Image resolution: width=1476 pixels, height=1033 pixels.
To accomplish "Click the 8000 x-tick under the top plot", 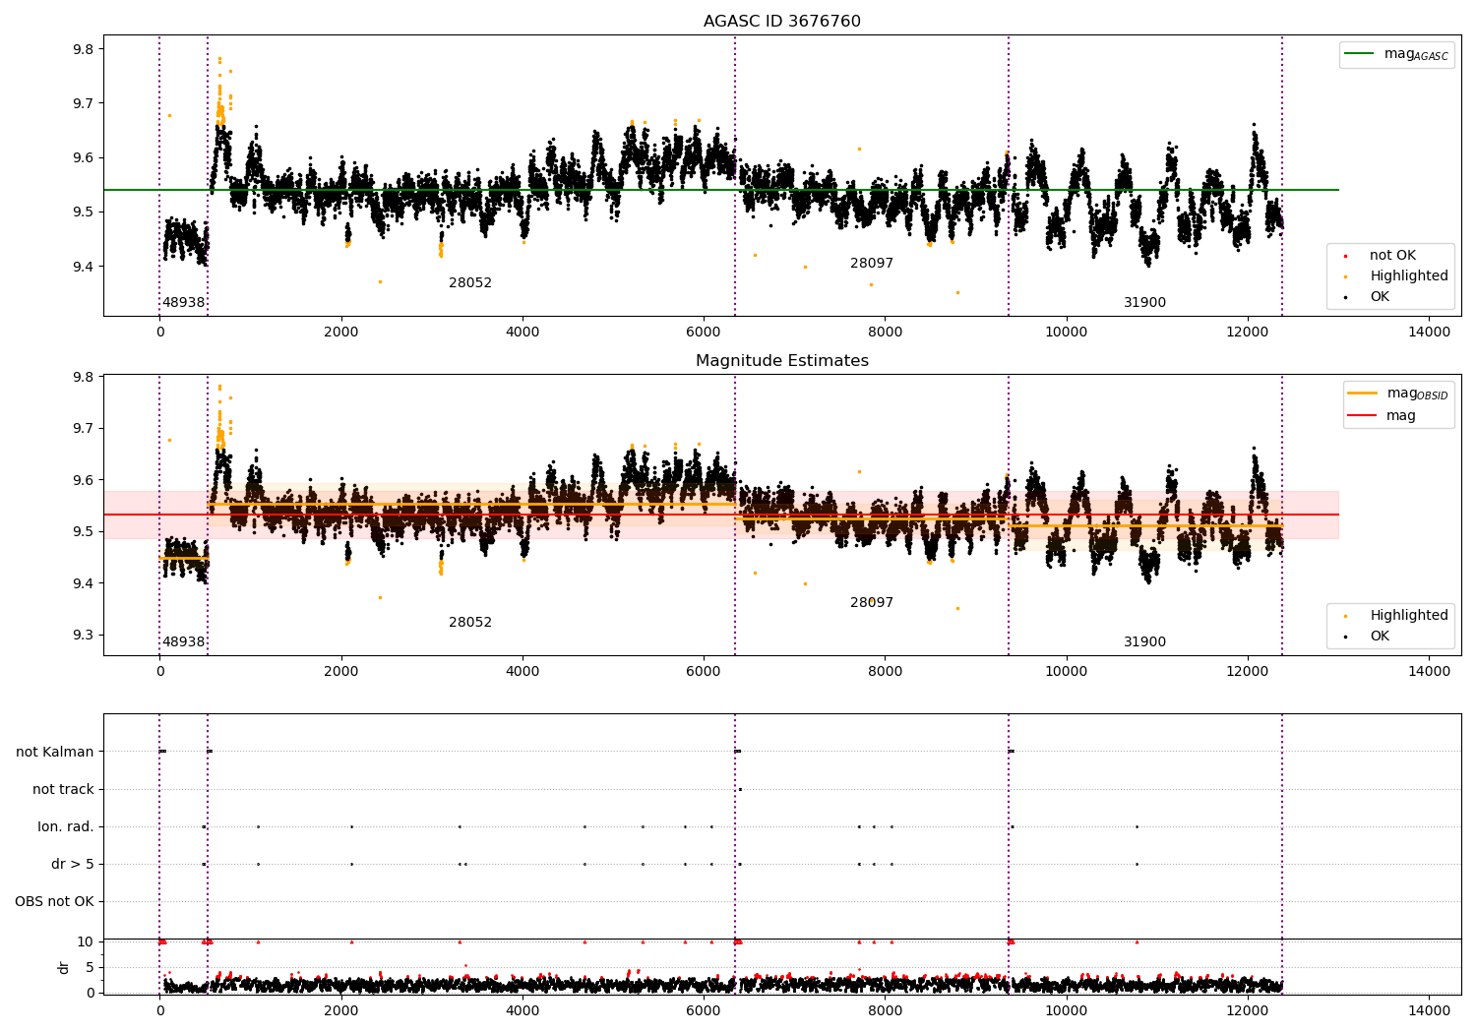I will [885, 333].
